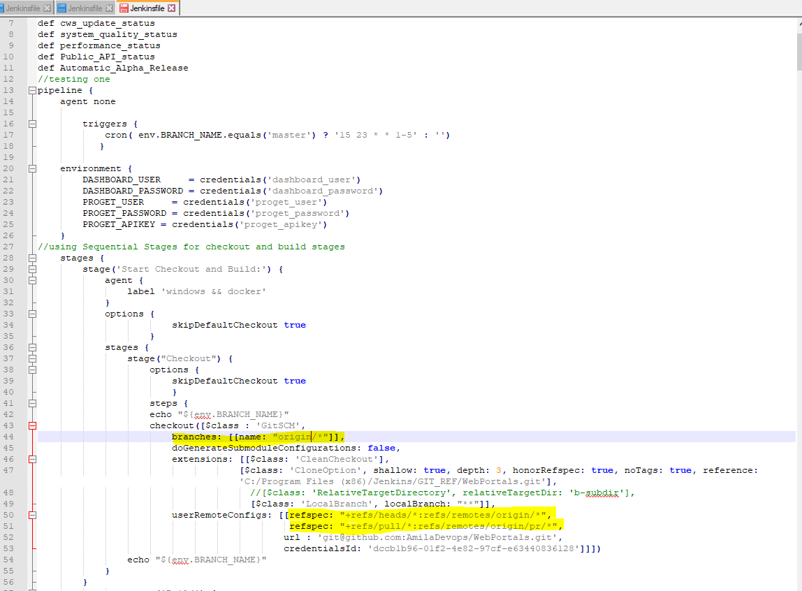Click line number 44 in the margin
The height and width of the screenshot is (591, 802).
[x=8, y=437]
